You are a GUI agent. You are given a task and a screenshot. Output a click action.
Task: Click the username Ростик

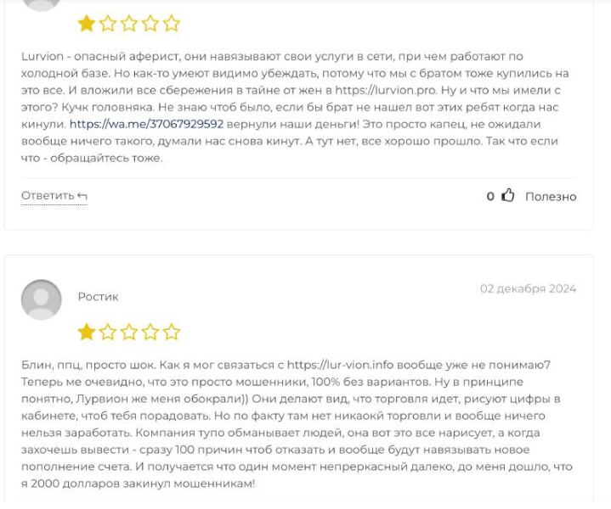99,297
